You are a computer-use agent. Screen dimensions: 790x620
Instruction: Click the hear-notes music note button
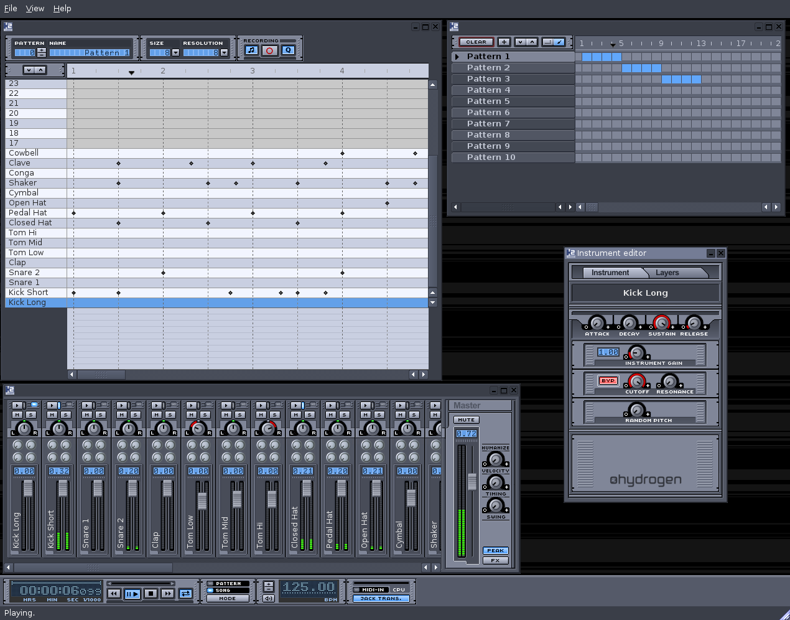(x=251, y=50)
